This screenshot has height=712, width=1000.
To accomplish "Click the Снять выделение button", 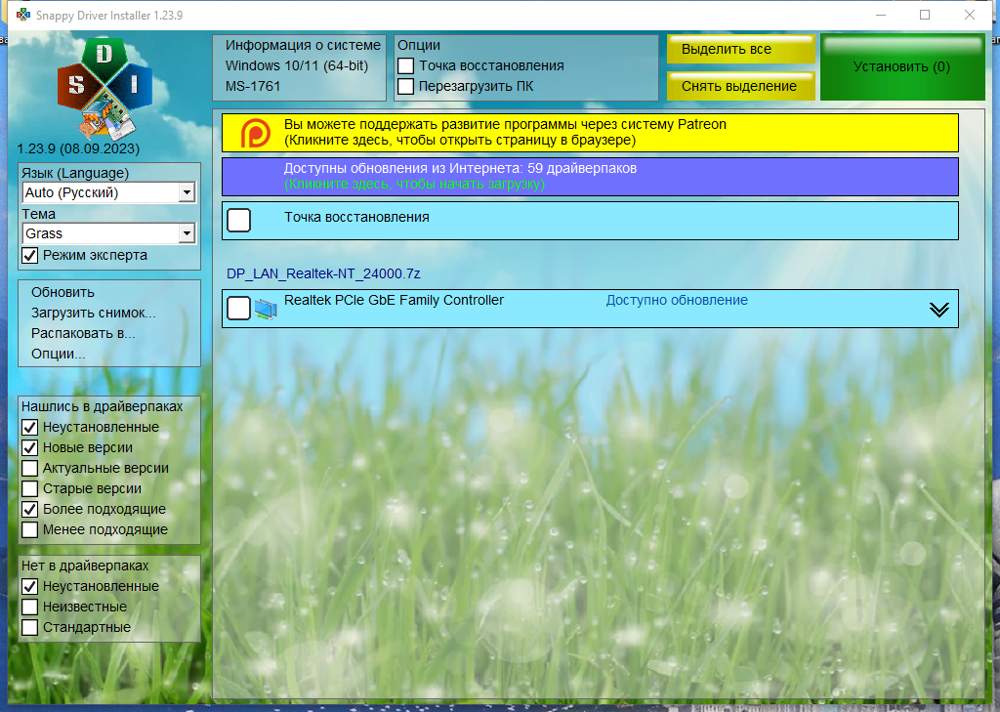I will (741, 86).
